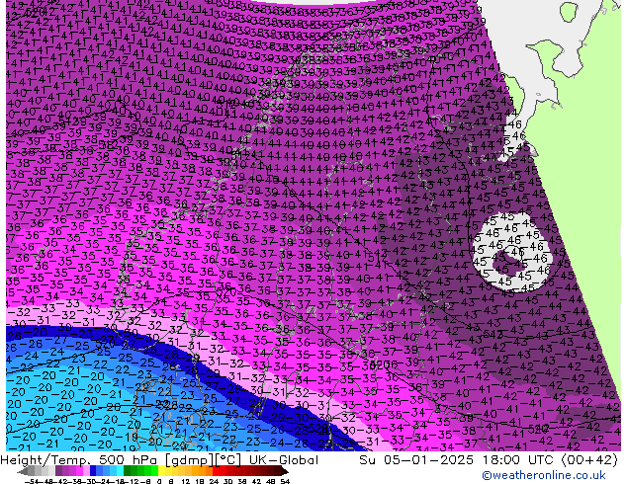627x484 pixels.
Task: Click the 'UK-Global' model name label
Action: [284, 460]
